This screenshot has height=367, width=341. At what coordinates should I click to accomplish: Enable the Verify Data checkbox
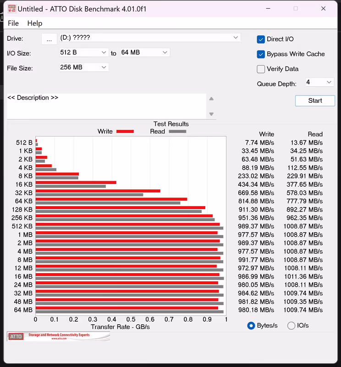(x=261, y=69)
